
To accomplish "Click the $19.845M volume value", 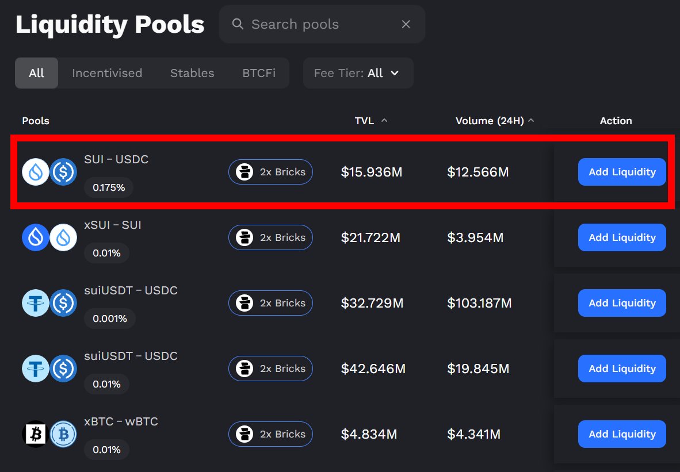I will [478, 369].
